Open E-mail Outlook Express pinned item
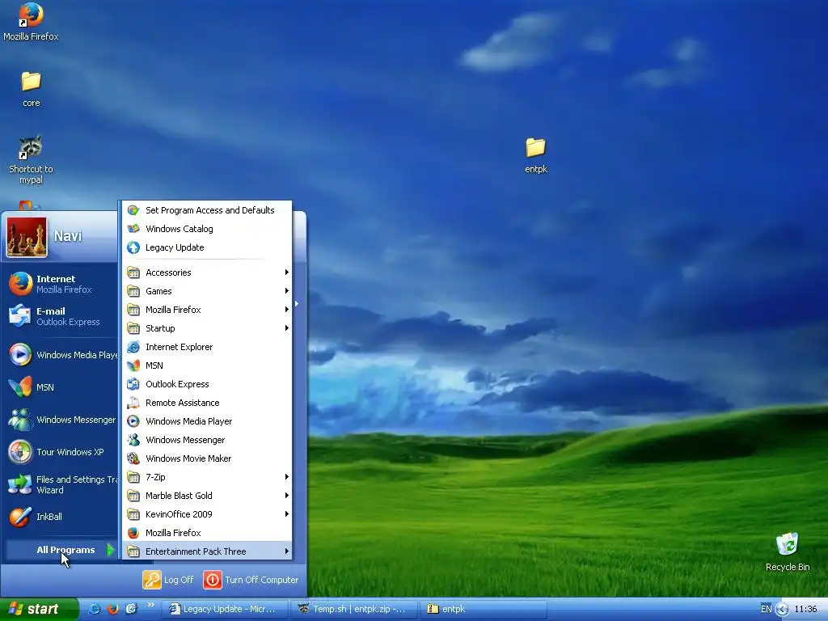Screen dimensions: 828x621 (x=61, y=316)
